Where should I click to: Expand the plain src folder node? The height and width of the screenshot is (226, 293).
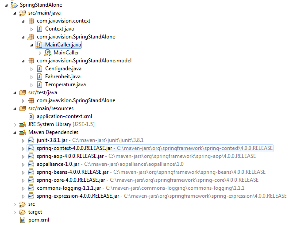pos(15,204)
